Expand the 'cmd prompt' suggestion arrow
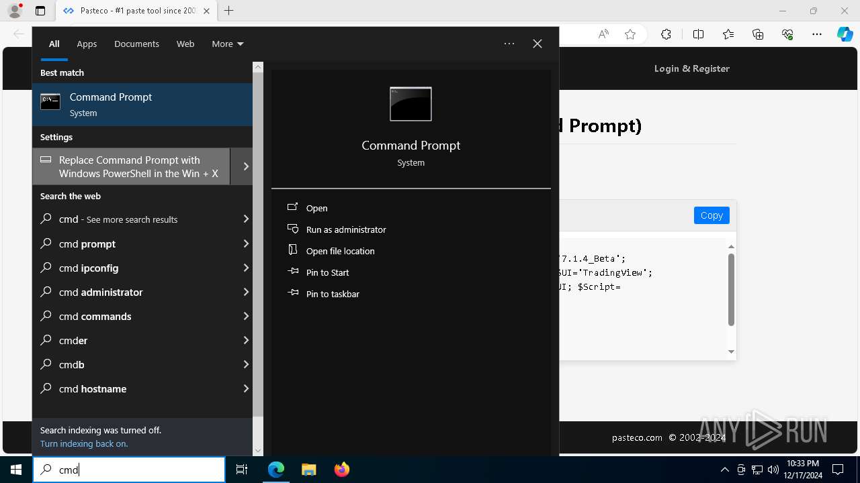The image size is (860, 483). pos(246,244)
